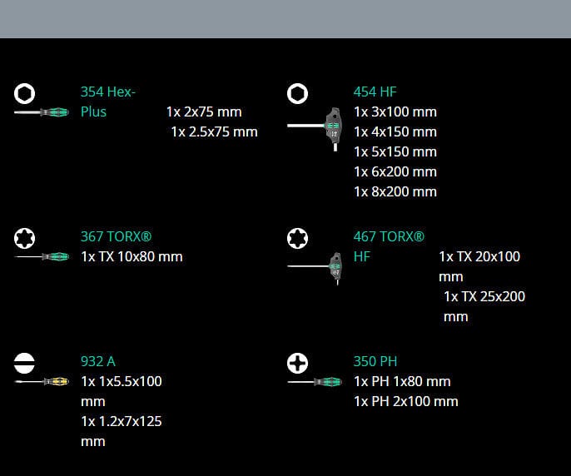This screenshot has width=571, height=476.
Task: Follow the 367 TORX® product title
Action: coord(116,236)
